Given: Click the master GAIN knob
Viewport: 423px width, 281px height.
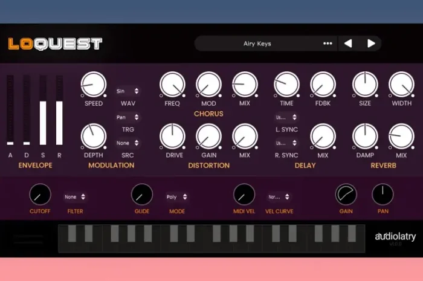Looking at the screenshot, I should (346, 195).
